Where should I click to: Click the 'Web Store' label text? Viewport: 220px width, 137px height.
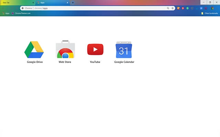[65, 62]
